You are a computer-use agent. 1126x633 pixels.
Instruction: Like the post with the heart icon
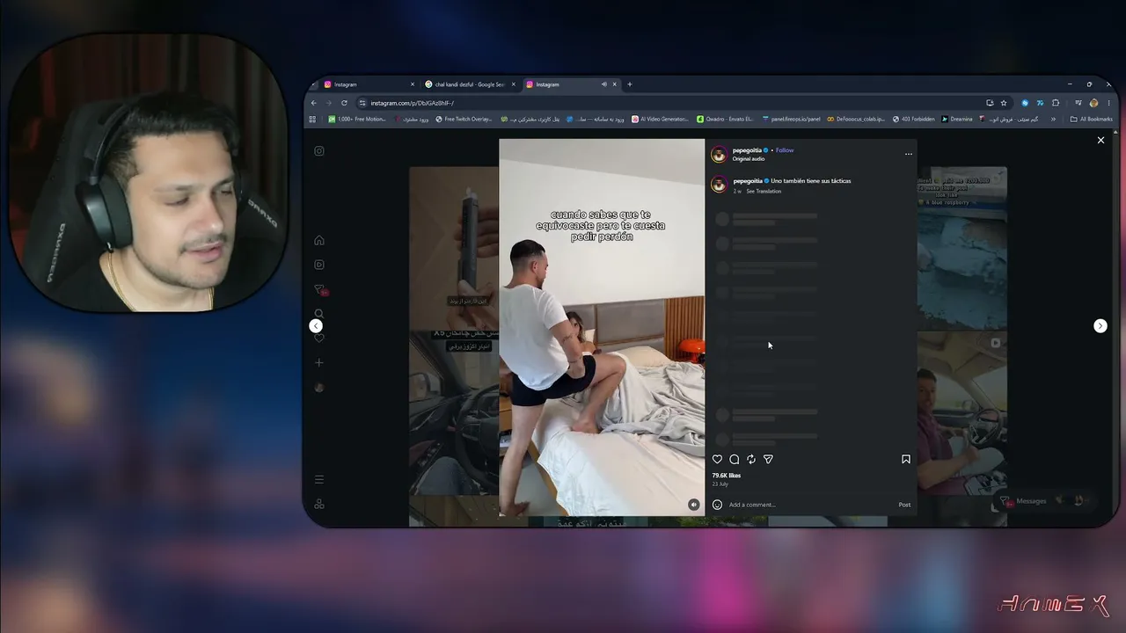[x=717, y=459]
